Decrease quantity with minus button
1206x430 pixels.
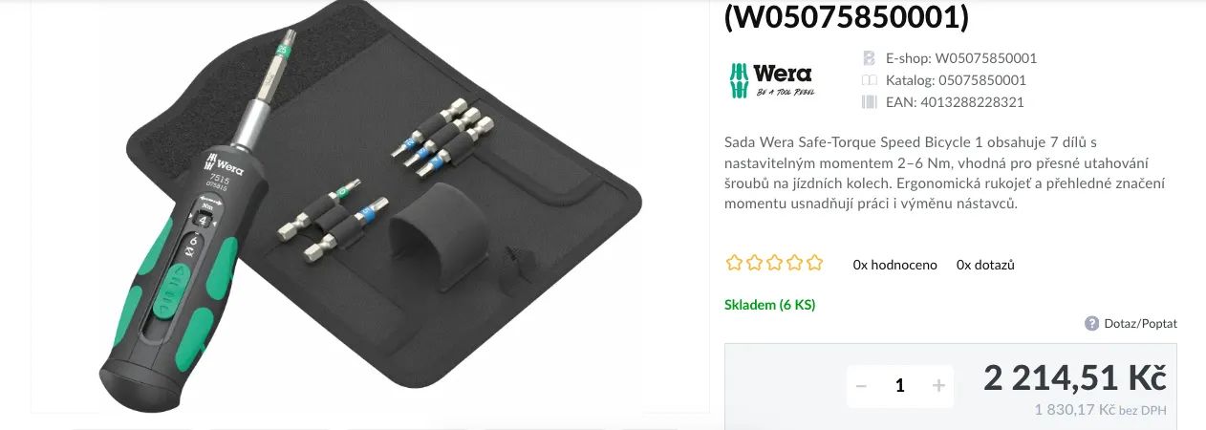861,385
